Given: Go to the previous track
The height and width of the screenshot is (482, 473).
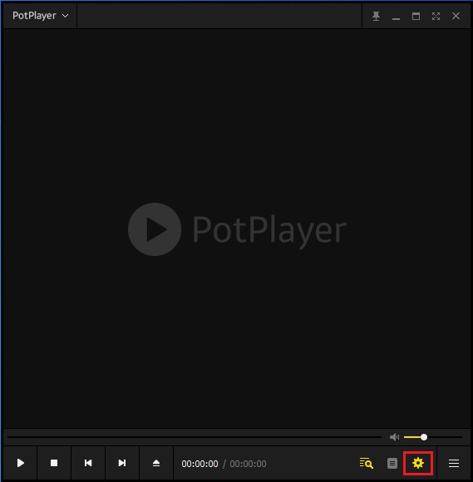Looking at the screenshot, I should click(88, 463).
